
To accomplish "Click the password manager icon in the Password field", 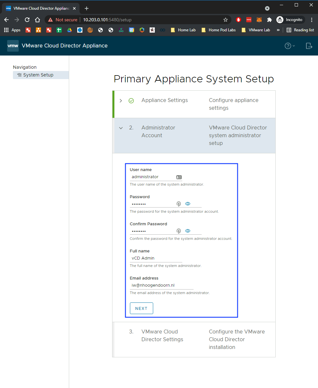I will [x=178, y=204].
